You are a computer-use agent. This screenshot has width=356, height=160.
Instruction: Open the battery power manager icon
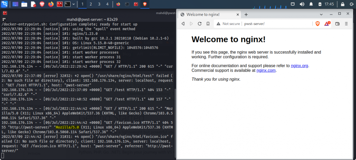tap(320, 4)
